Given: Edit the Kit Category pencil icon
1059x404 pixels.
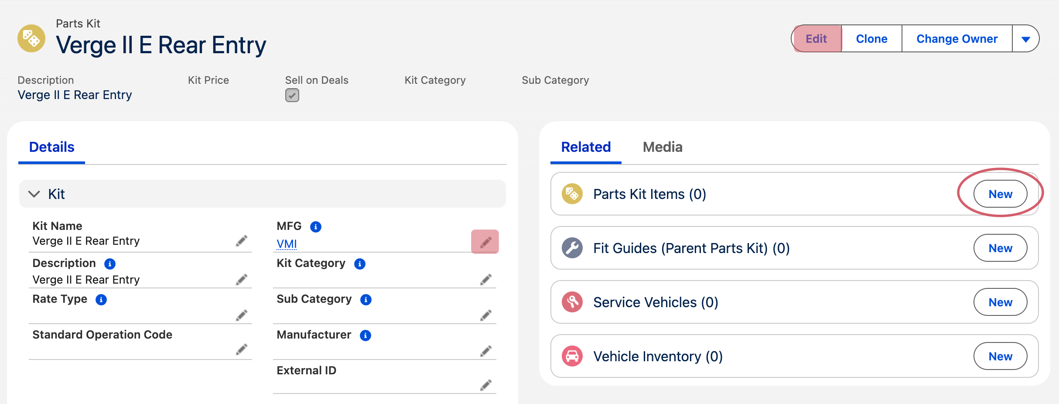Looking at the screenshot, I should pyautogui.click(x=486, y=279).
